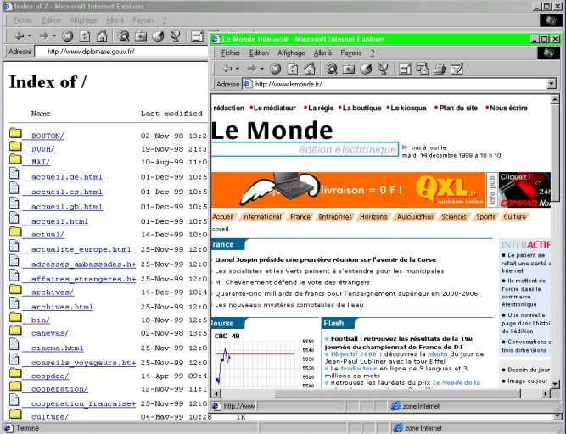Open the Aller à menu in Le Monde window
This screenshot has height=434, width=566.
(322, 53)
